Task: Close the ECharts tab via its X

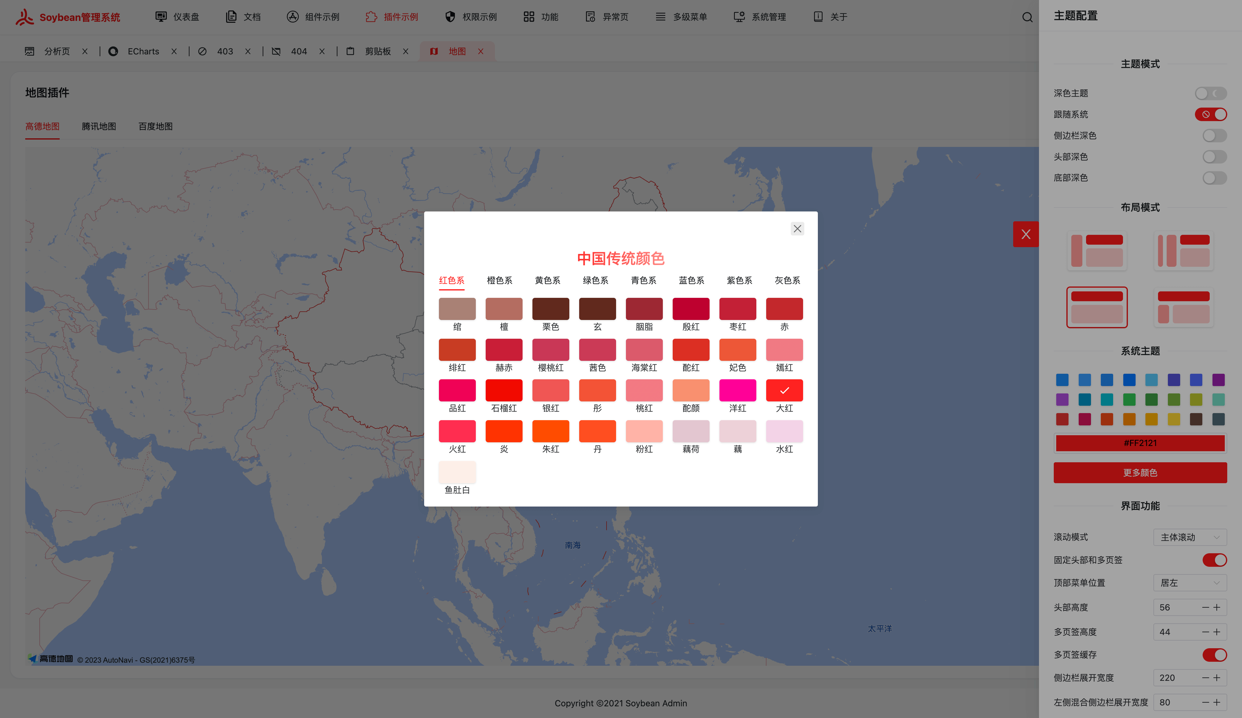Action: pyautogui.click(x=174, y=51)
